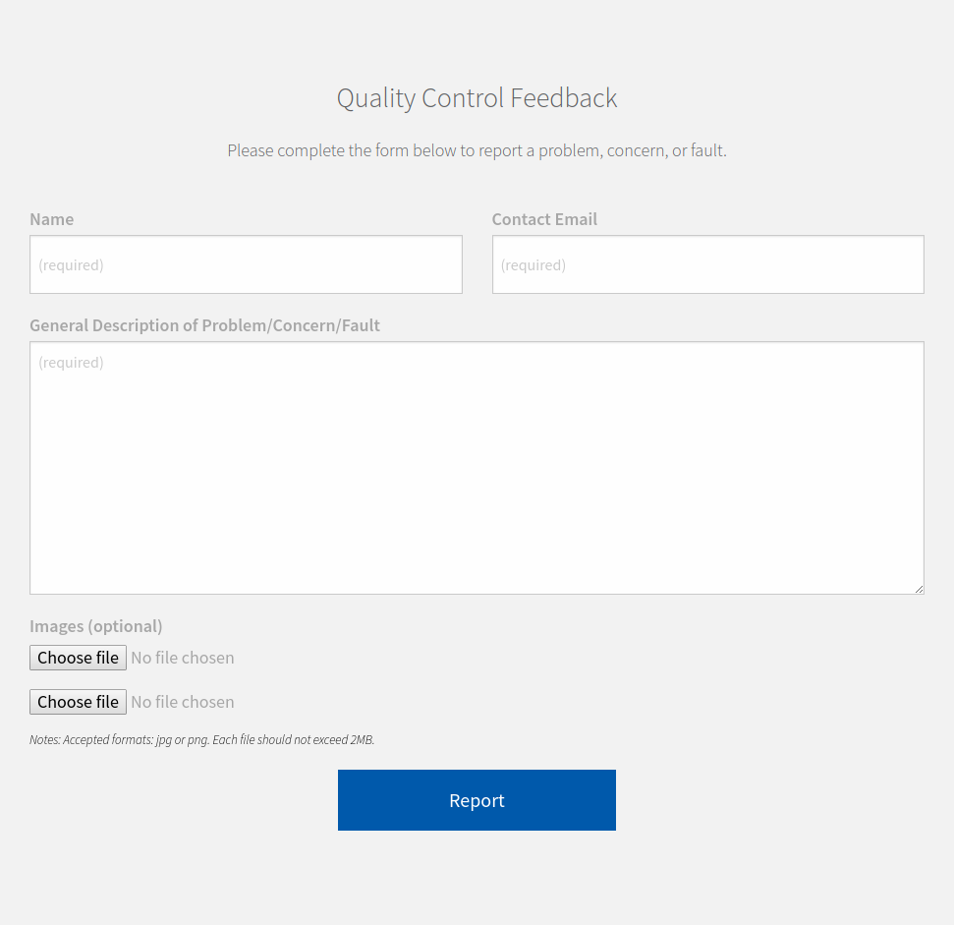Screen dimensions: 954x925
Task: Click the word 'problem' in the subtitle
Action: [568, 151]
